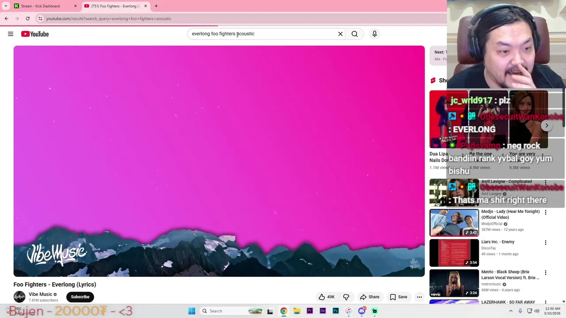Play Modjo Lady video thumbnail
Image resolution: width=566 pixels, height=318 pixels.
[x=454, y=223]
